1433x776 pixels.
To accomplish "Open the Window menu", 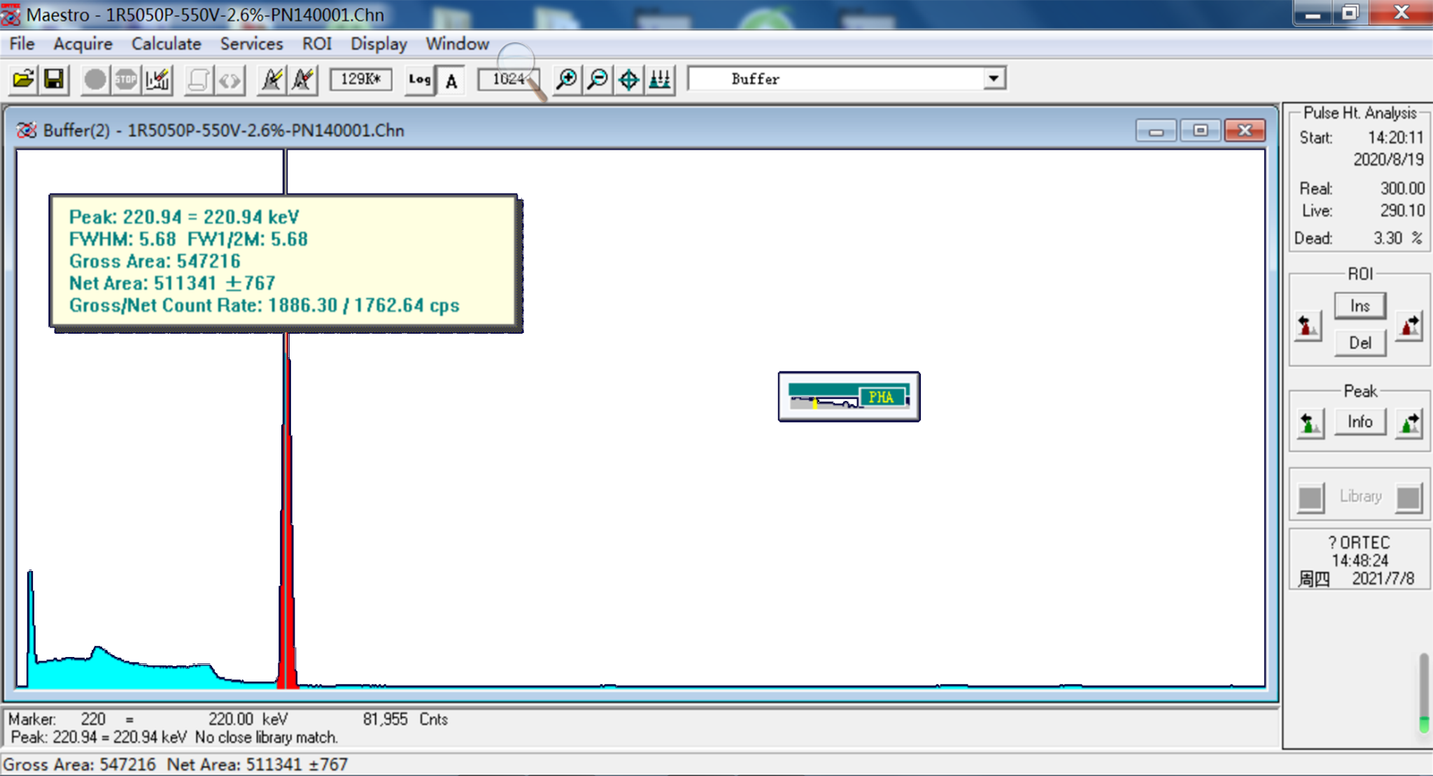I will click(x=458, y=43).
